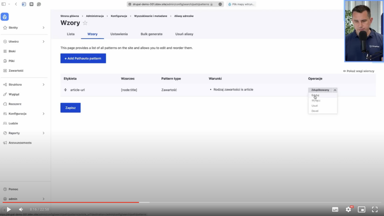
Task: Click the Zawartość content icon
Action: 5,71
